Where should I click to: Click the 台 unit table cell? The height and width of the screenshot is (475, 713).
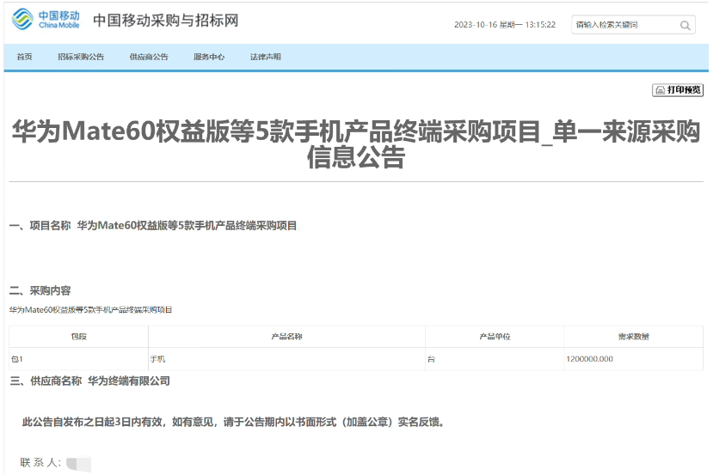click(495, 359)
